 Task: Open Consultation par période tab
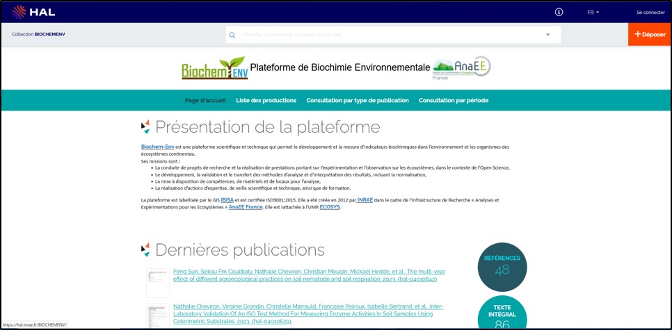(x=454, y=100)
